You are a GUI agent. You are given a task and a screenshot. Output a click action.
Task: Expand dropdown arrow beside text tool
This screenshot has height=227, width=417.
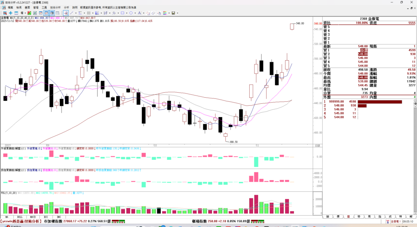click(x=144, y=13)
